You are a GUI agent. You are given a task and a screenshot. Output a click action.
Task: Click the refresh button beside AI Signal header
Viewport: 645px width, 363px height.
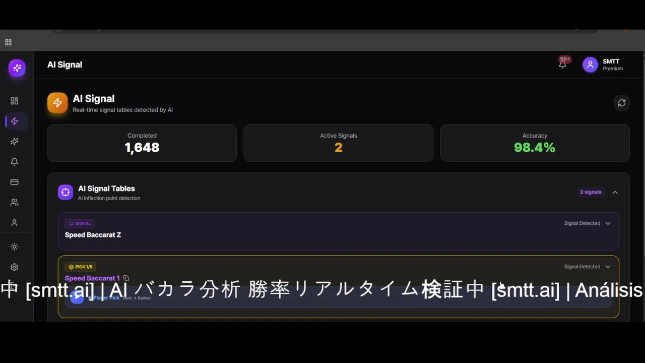[622, 103]
